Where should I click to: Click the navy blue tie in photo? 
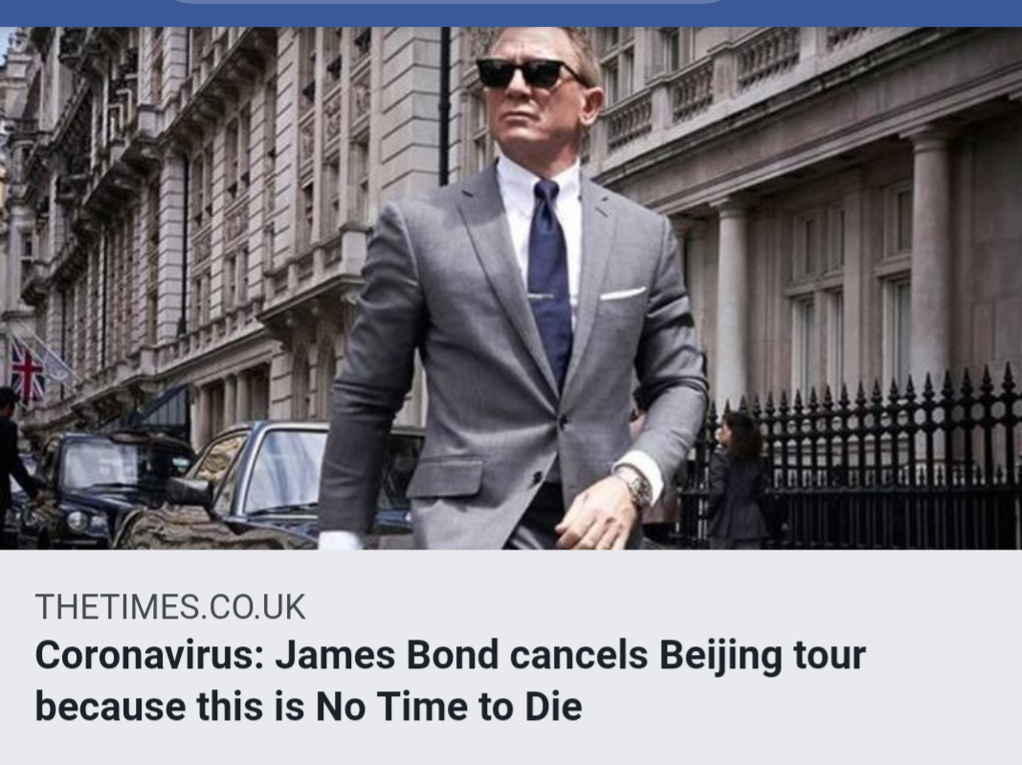click(x=549, y=281)
